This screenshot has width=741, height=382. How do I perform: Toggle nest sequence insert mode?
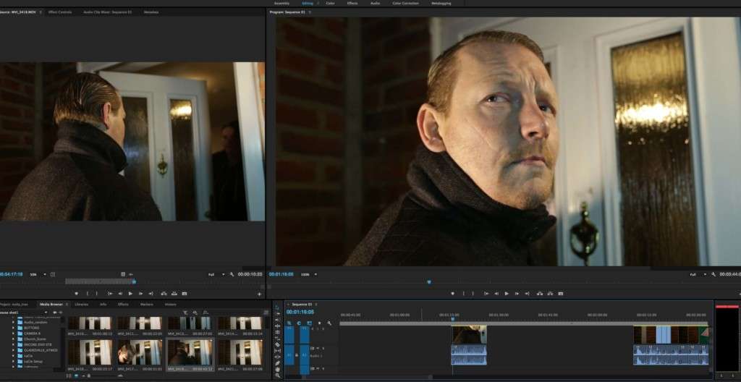(x=289, y=323)
